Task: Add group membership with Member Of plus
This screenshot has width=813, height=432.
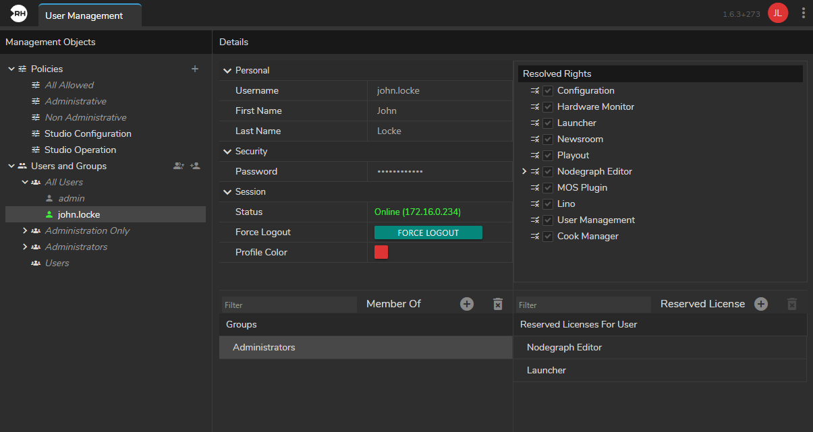Action: click(x=467, y=304)
